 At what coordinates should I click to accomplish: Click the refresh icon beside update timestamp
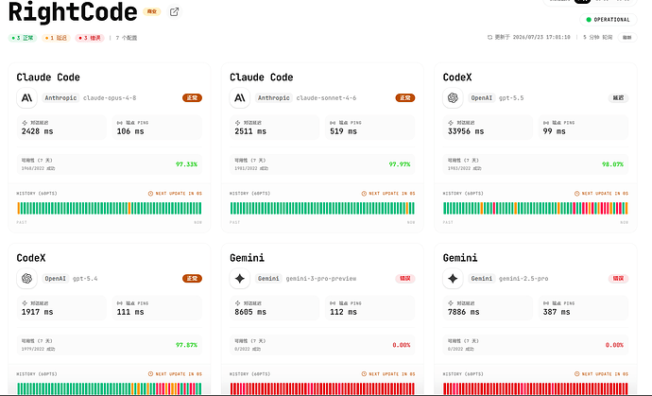tap(489, 38)
